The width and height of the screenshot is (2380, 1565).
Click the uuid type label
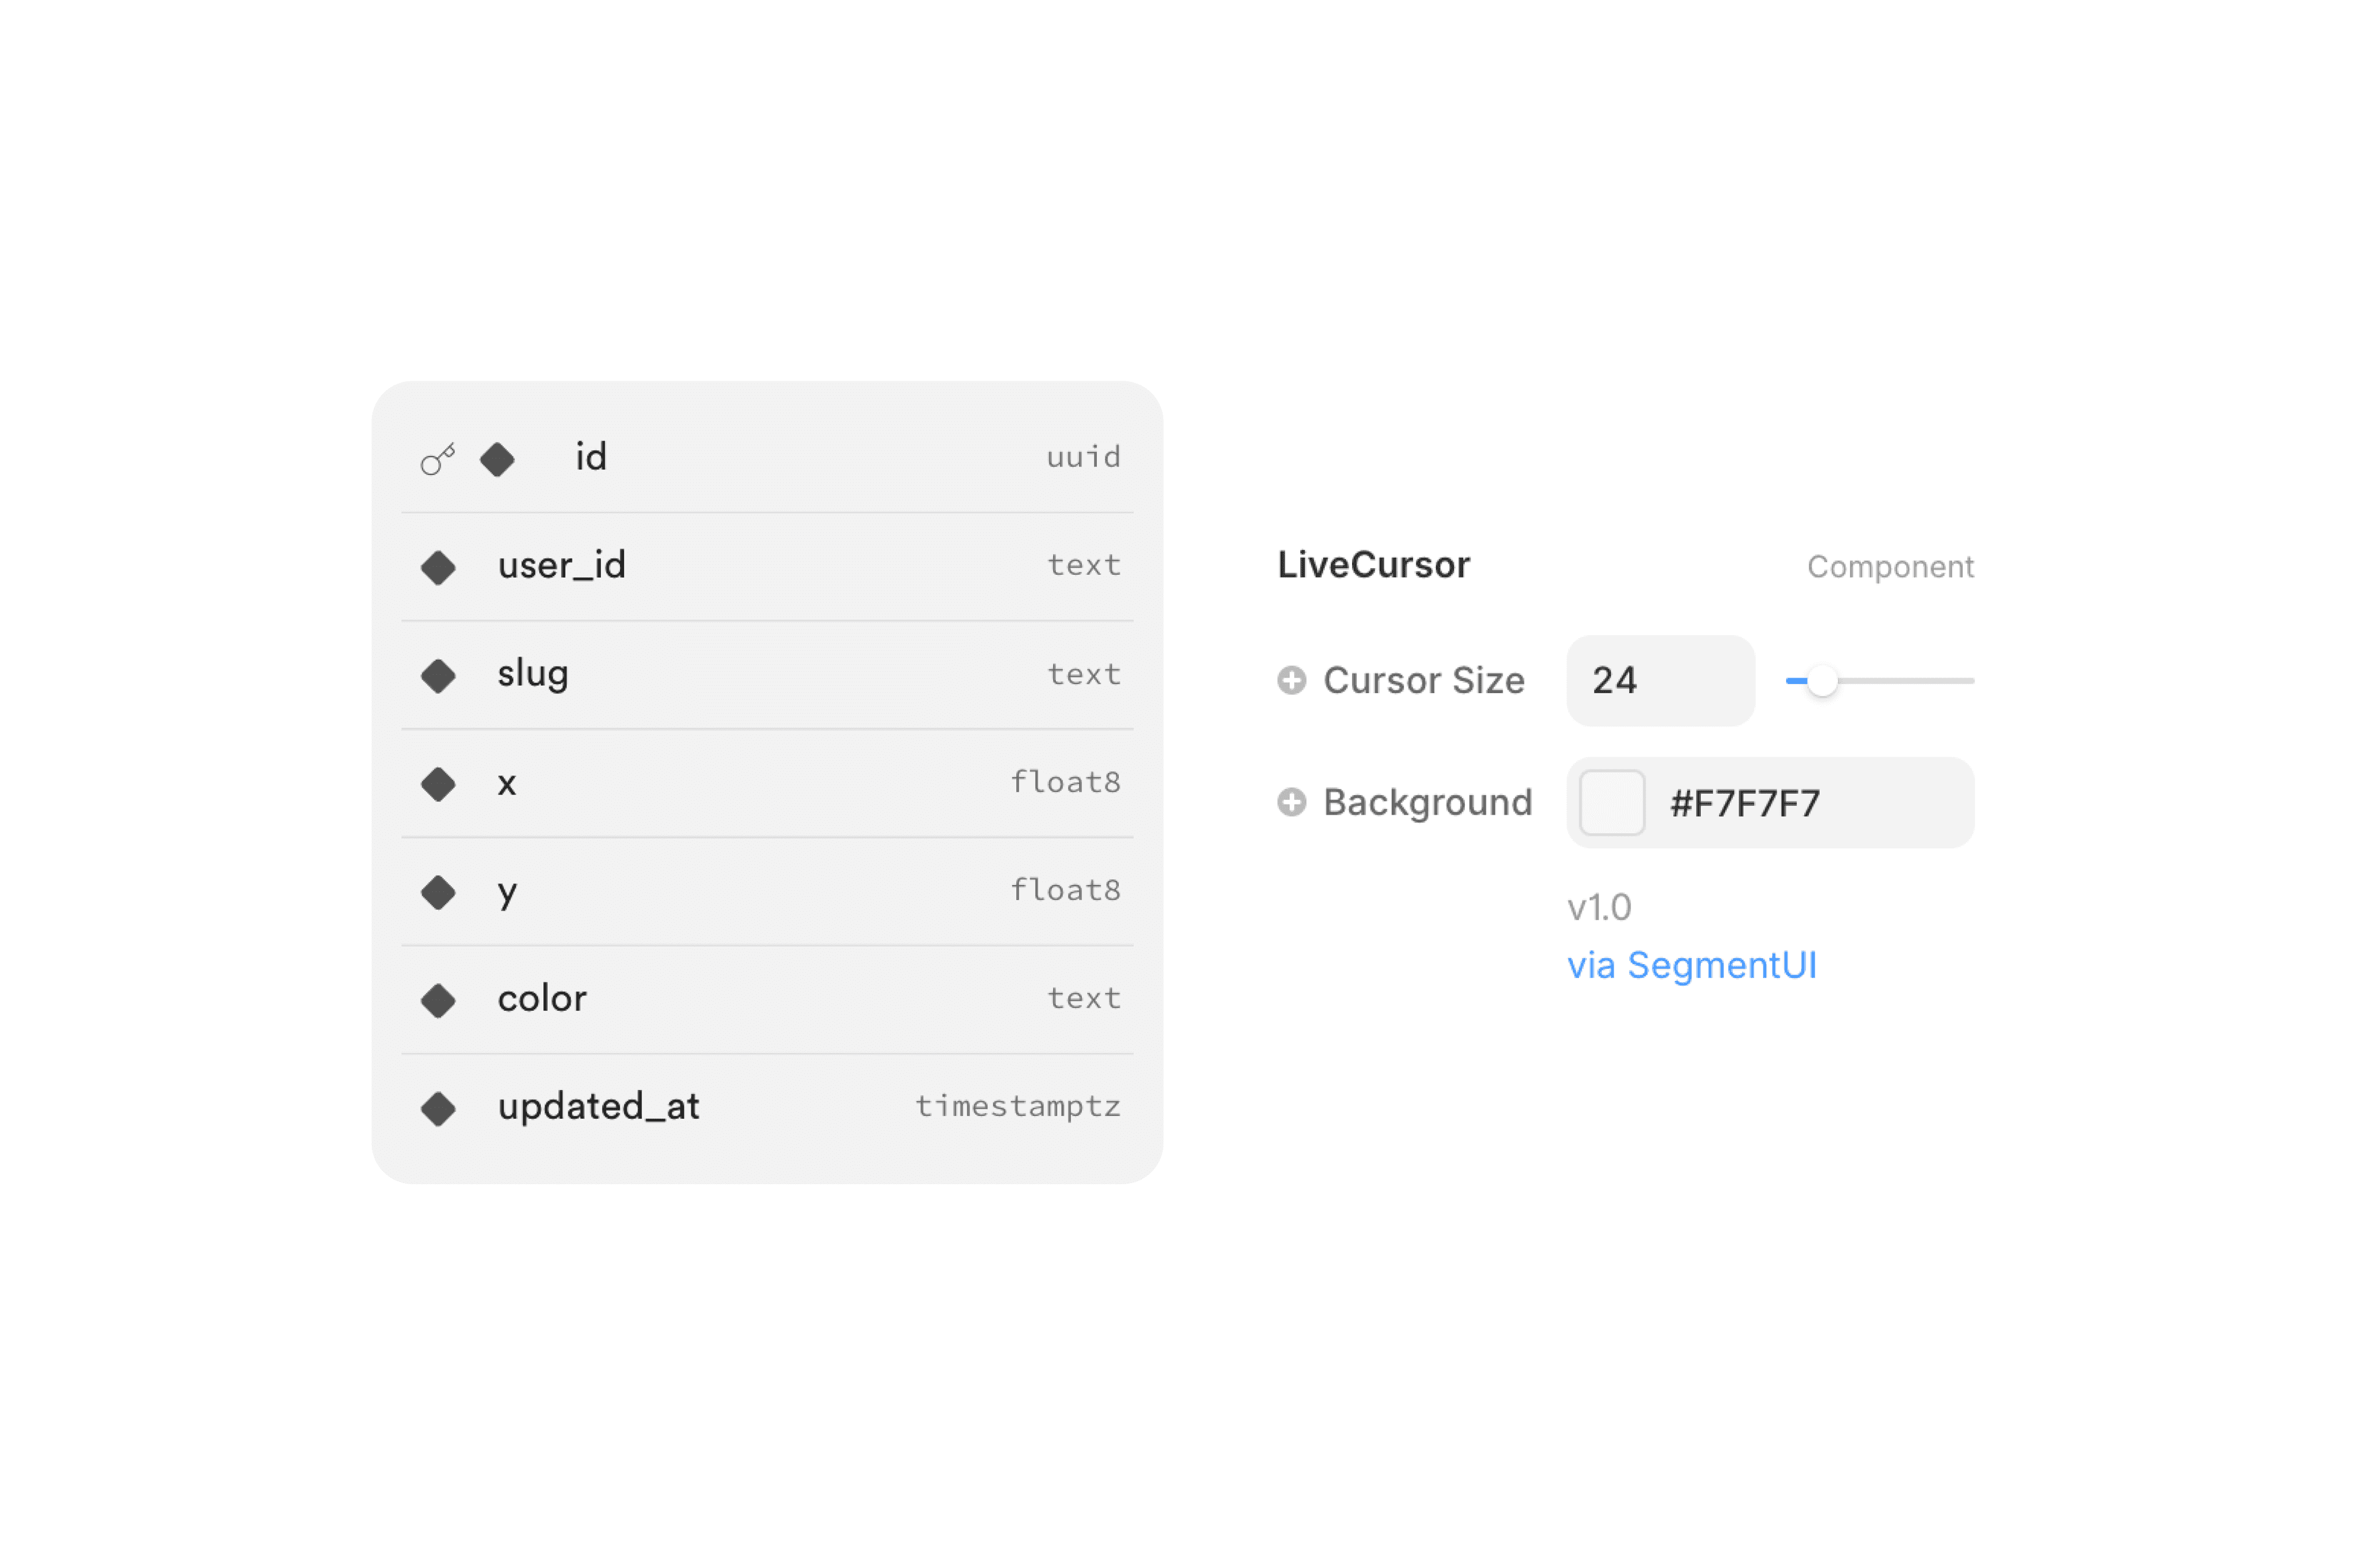pos(1084,458)
